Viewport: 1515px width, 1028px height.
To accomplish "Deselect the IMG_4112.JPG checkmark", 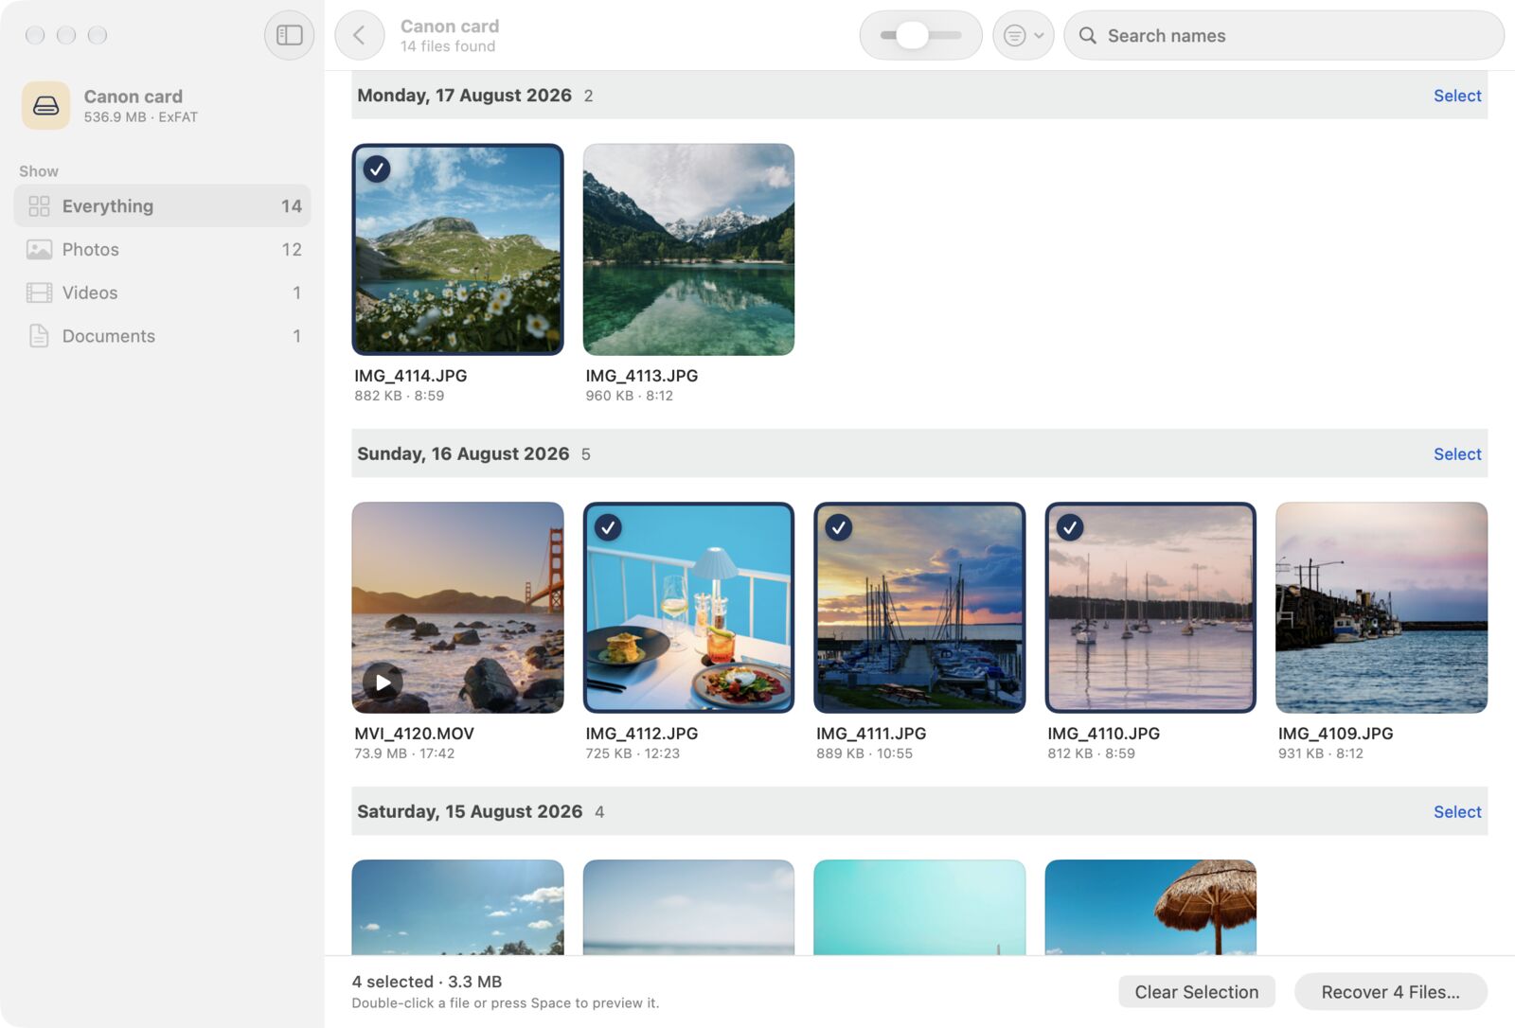I will coord(608,527).
